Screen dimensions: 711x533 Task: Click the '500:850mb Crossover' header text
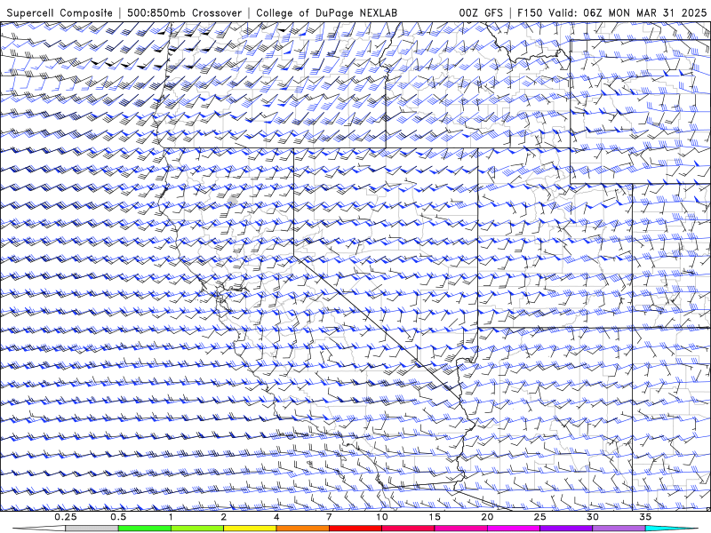pos(185,12)
